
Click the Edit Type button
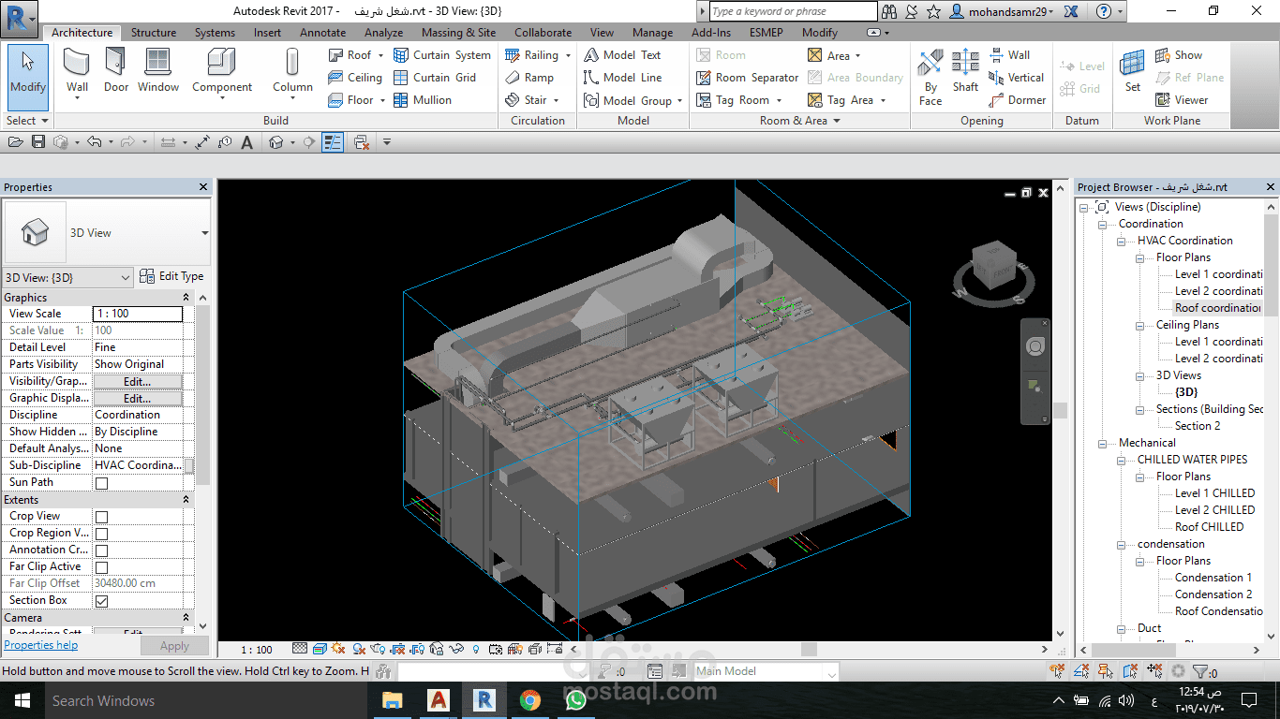[x=171, y=276]
